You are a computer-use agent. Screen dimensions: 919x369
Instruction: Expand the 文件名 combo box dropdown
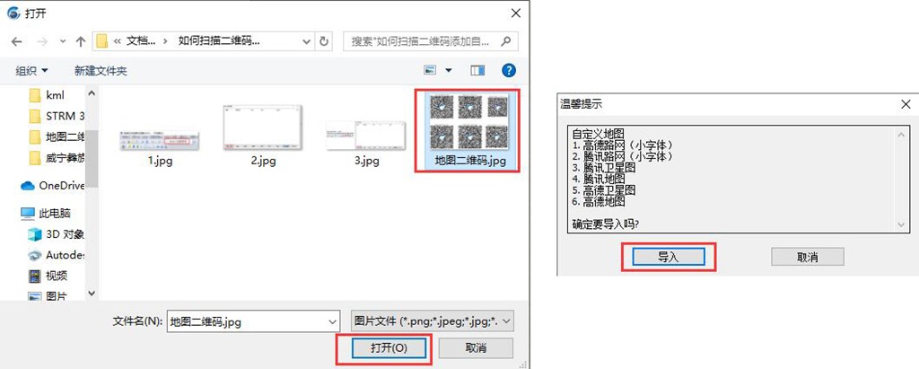332,321
